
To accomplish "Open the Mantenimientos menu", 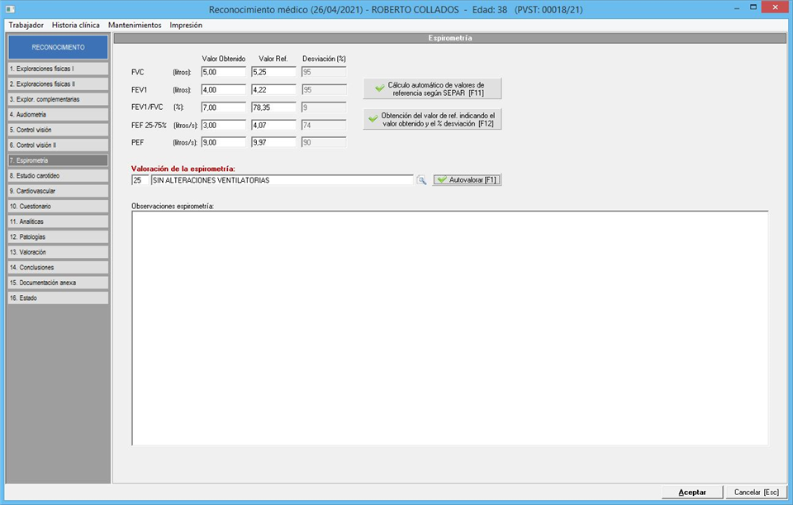I will [135, 25].
